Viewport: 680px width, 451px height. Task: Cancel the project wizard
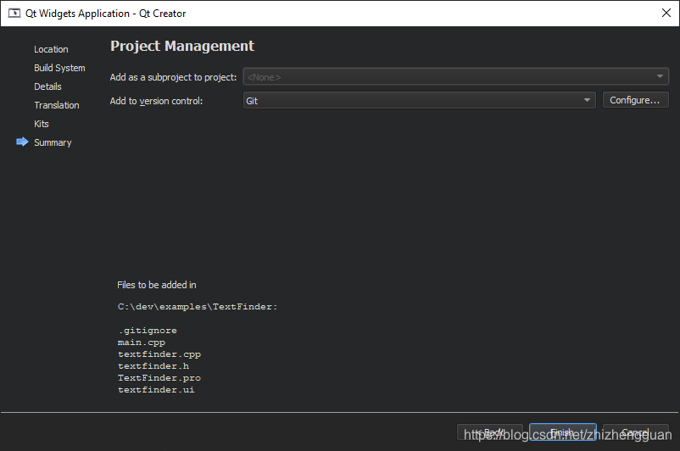(x=635, y=432)
